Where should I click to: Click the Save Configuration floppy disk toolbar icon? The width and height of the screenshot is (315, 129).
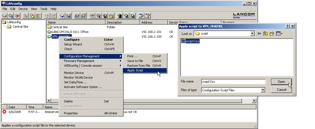point(105,16)
